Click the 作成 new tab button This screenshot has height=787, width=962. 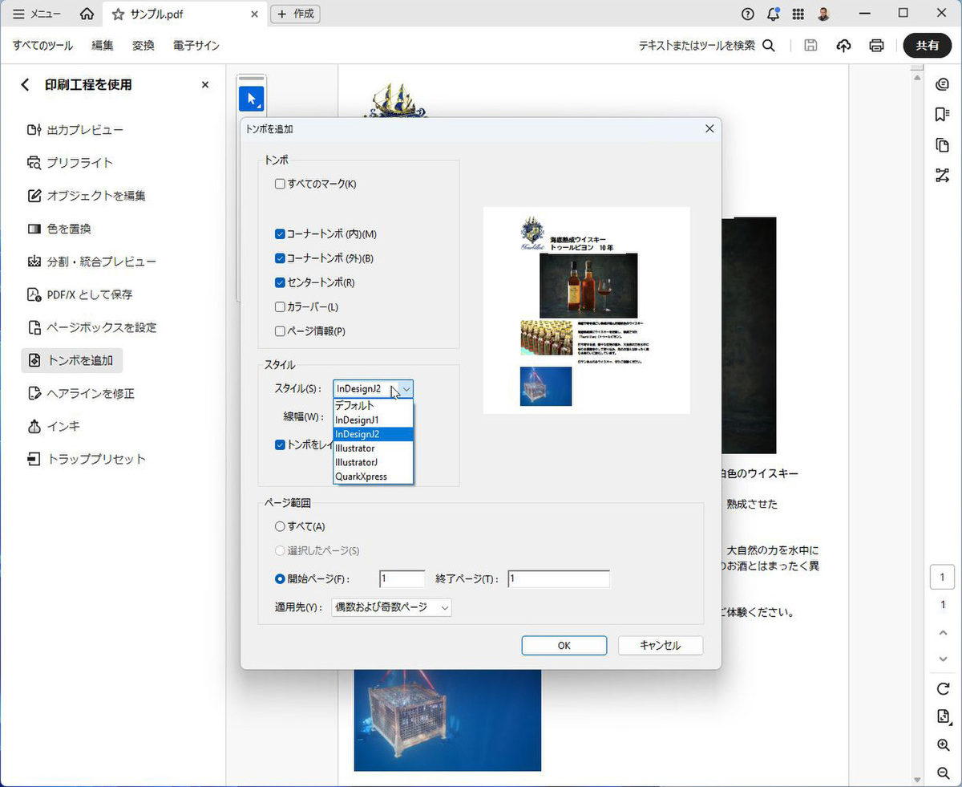point(296,14)
